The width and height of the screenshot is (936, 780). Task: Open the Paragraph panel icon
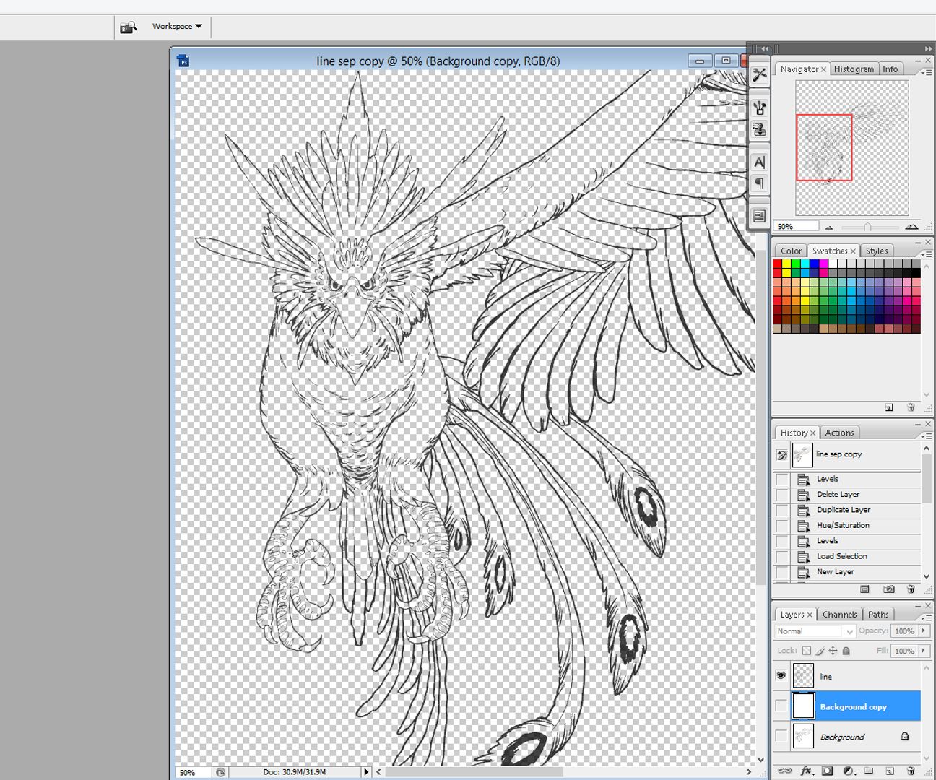click(x=759, y=184)
